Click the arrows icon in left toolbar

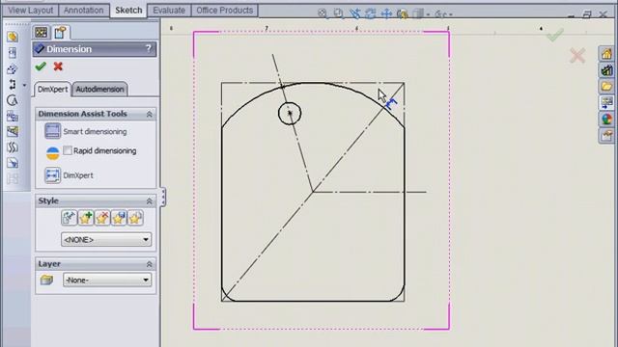[x=13, y=85]
